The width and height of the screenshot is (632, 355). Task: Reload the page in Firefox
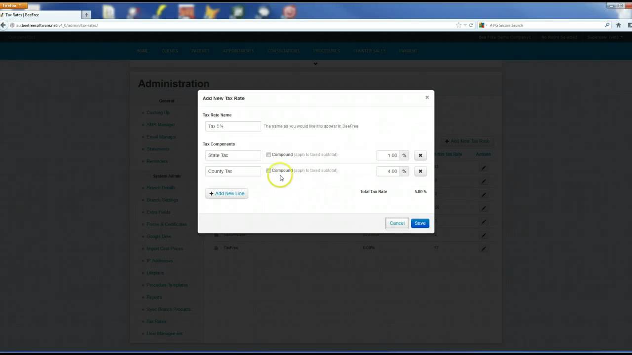point(471,25)
